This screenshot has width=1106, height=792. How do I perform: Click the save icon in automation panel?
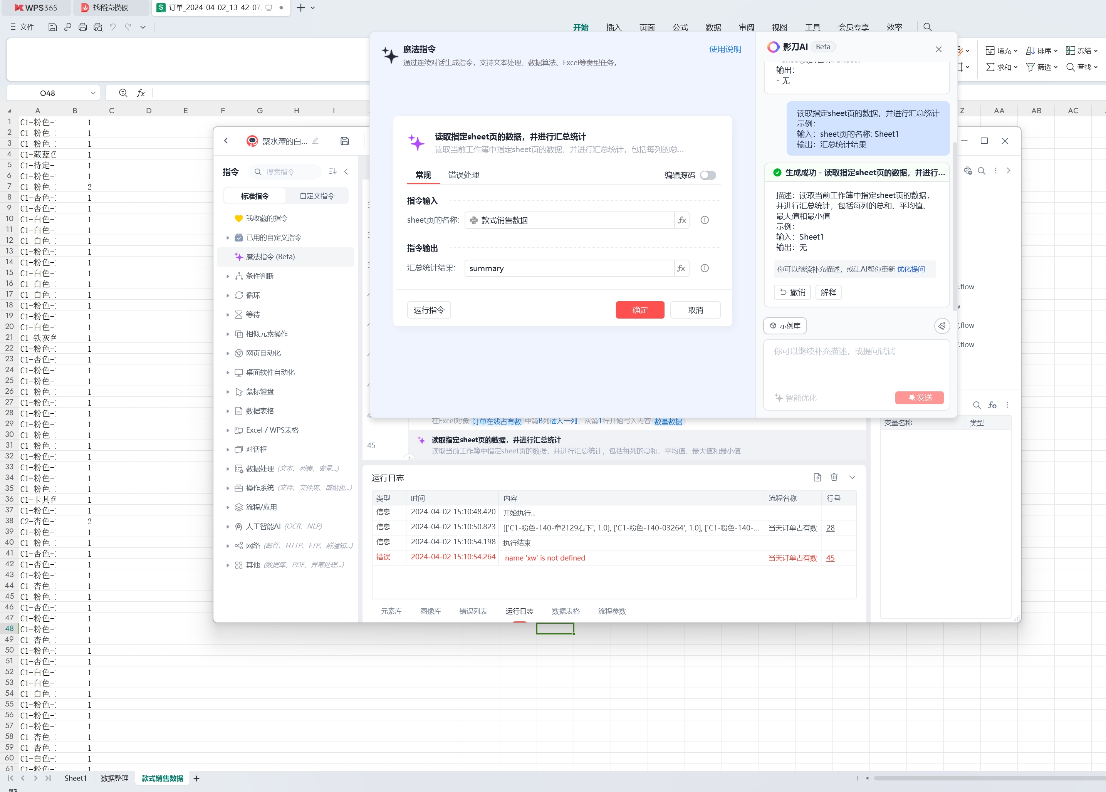(345, 141)
